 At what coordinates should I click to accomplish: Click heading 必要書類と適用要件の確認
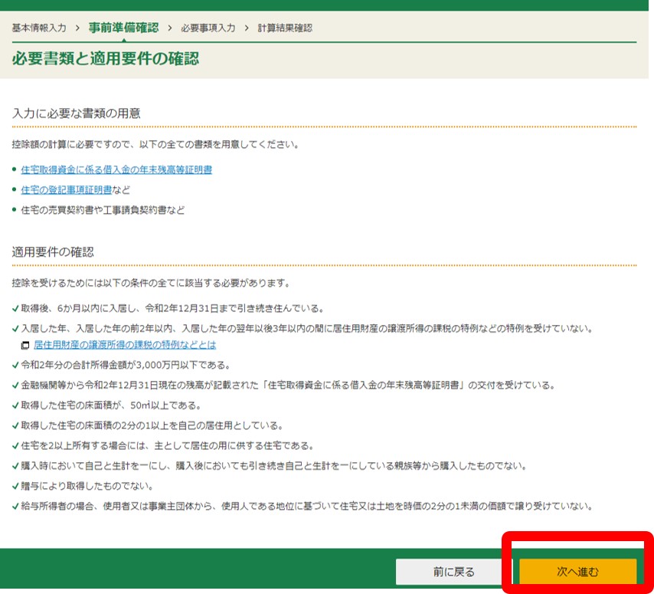point(106,58)
